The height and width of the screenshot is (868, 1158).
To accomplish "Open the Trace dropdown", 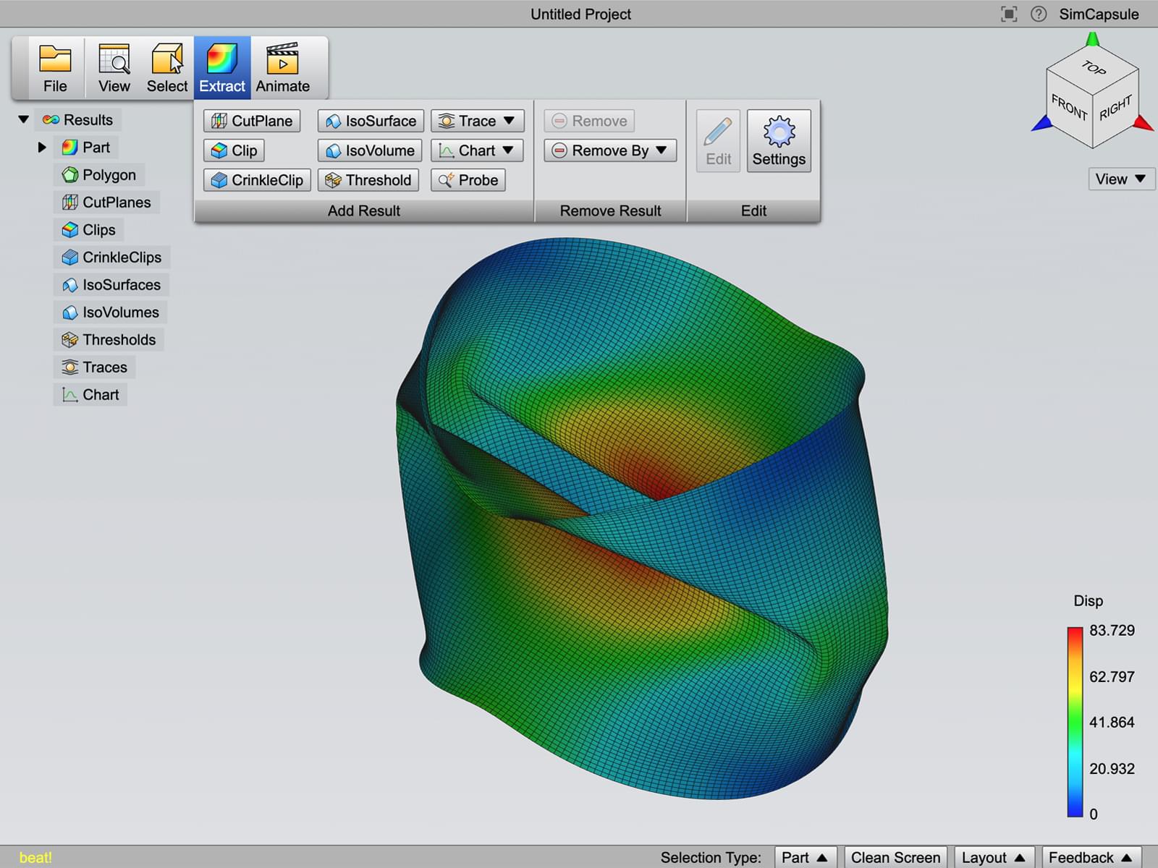I will point(477,121).
